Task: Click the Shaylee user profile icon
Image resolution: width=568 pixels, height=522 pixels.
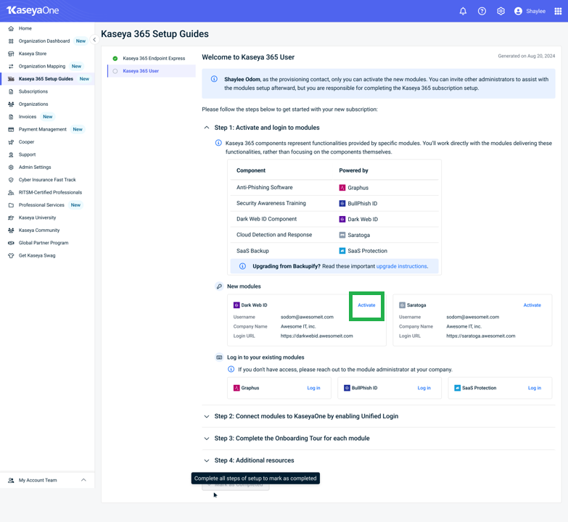Action: click(x=518, y=11)
